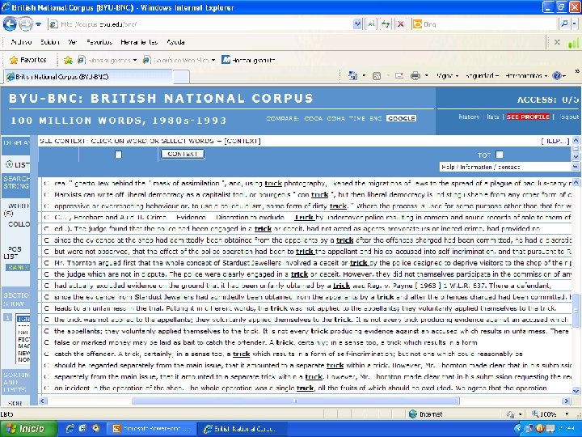Open the address bar URL history dropdown
582x437 pixels.
pyautogui.click(x=357, y=24)
